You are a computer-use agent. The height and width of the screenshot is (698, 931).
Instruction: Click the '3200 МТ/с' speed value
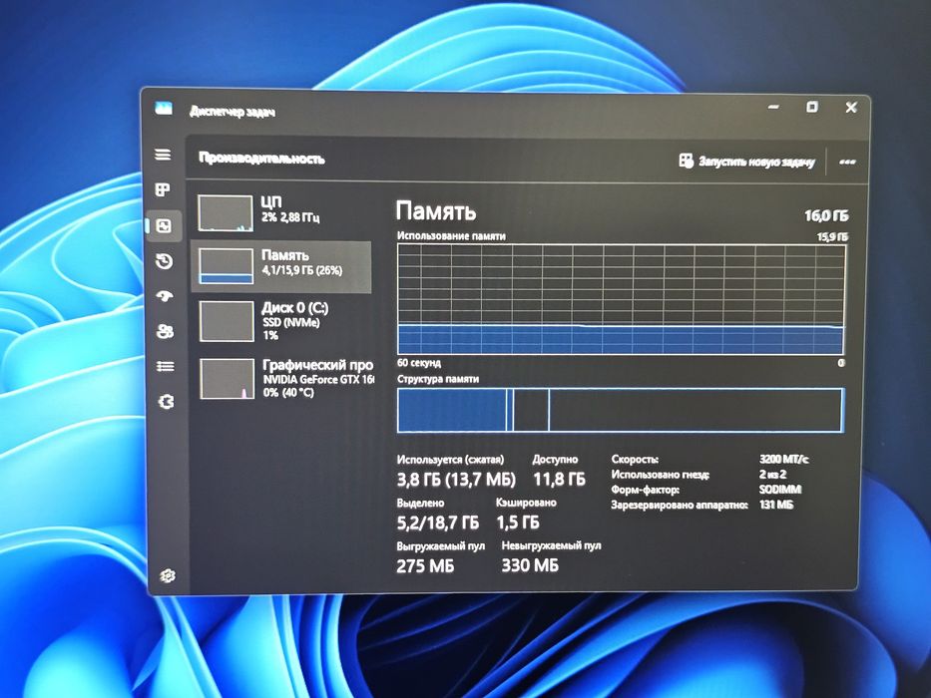click(x=783, y=459)
